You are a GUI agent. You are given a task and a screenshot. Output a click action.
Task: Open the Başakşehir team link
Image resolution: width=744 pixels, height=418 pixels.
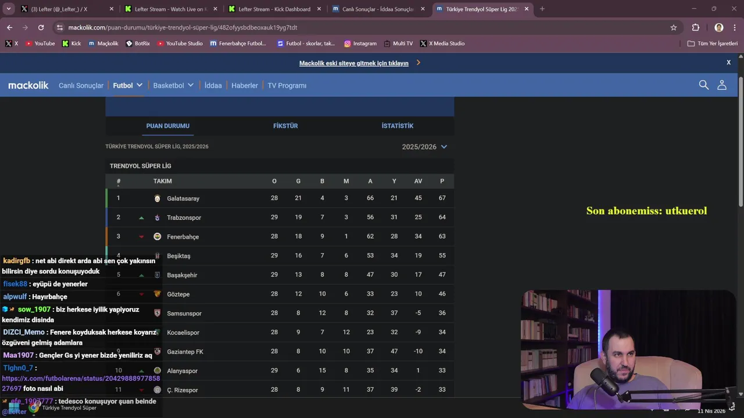tap(182, 275)
